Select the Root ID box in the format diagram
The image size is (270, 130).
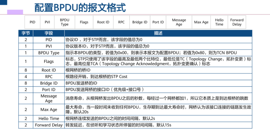103,22
